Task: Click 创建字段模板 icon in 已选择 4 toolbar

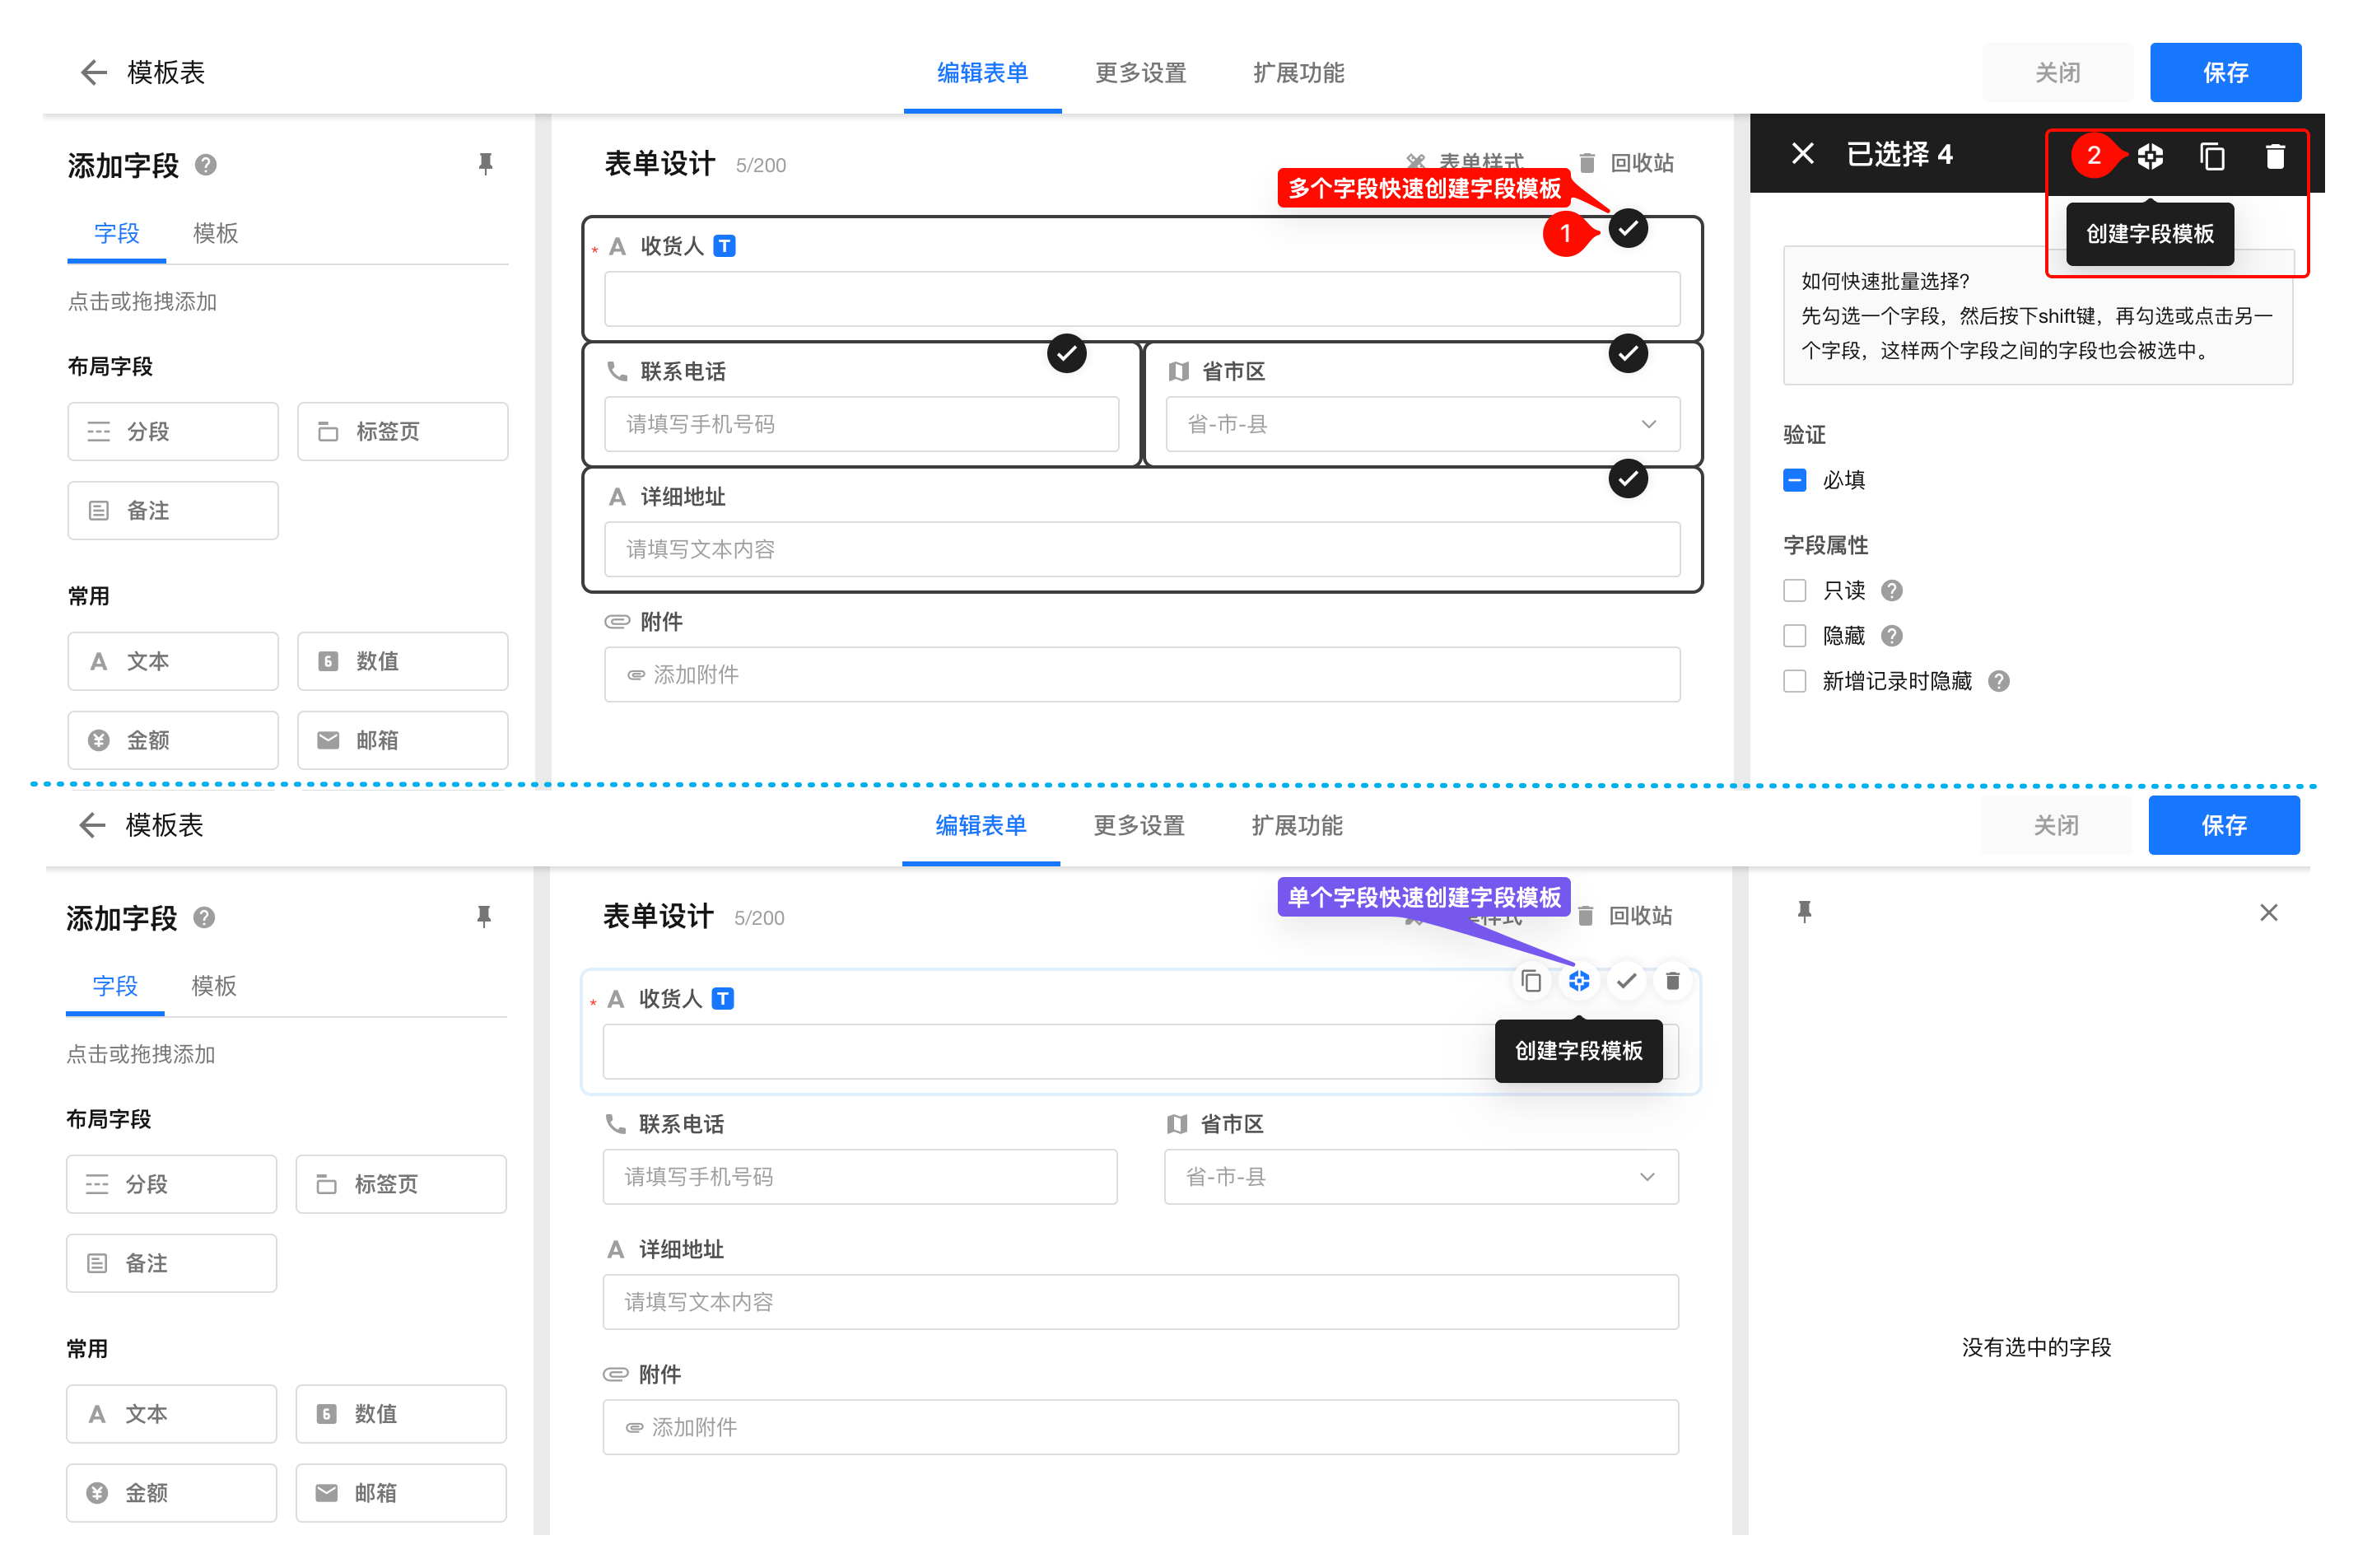Action: click(x=2150, y=156)
